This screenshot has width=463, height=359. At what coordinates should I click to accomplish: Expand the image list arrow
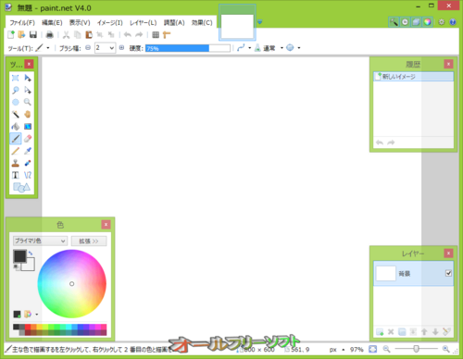(x=260, y=22)
